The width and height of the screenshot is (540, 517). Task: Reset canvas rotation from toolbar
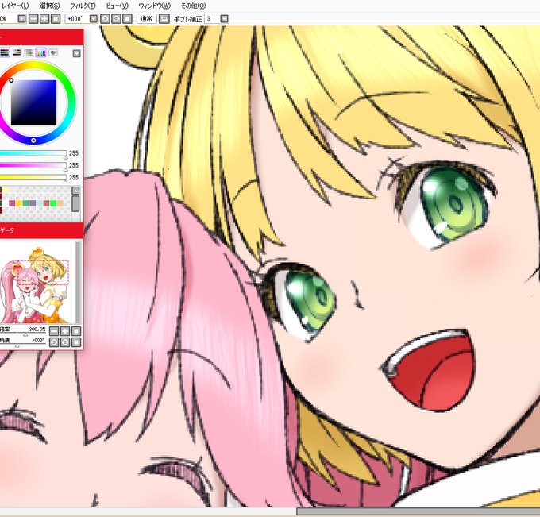click(127, 18)
